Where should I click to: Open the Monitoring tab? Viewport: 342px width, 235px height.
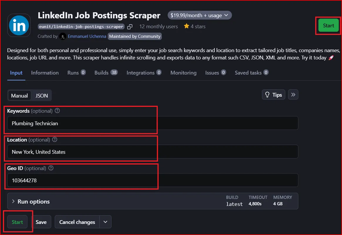point(183,73)
